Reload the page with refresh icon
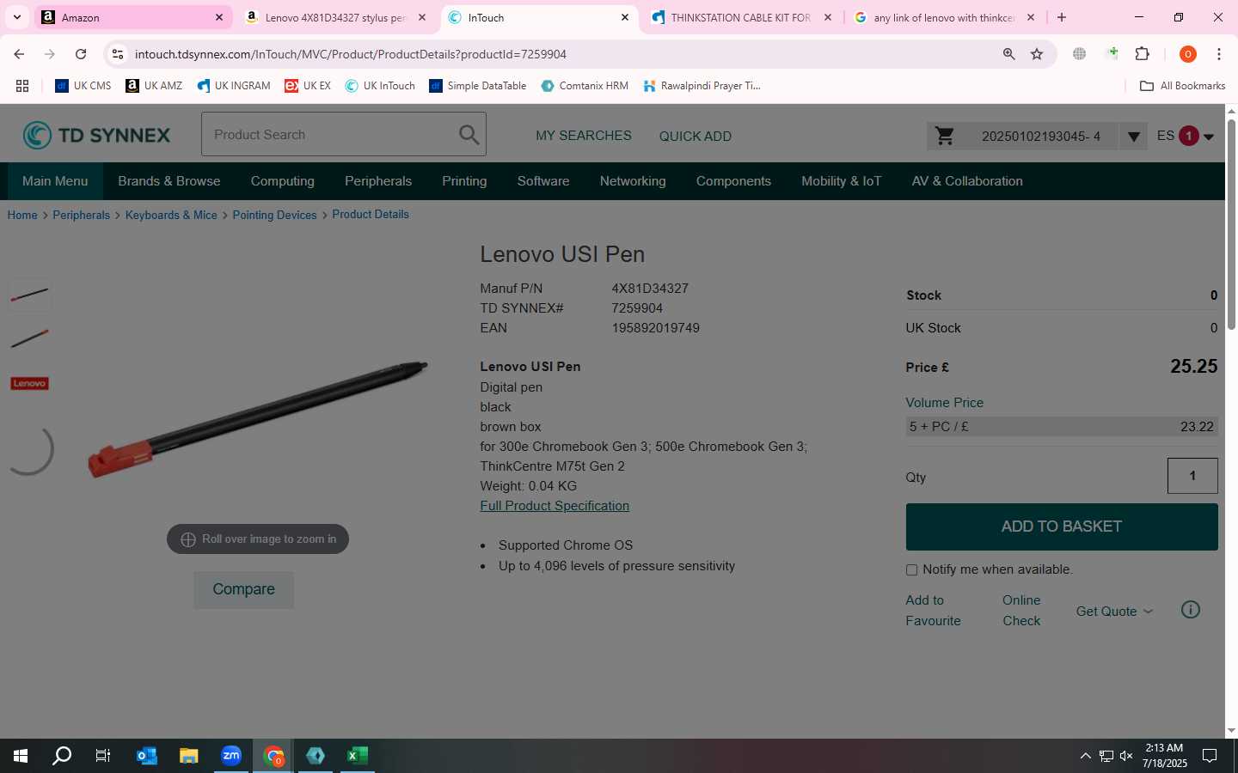1238x773 pixels. pyautogui.click(x=81, y=54)
